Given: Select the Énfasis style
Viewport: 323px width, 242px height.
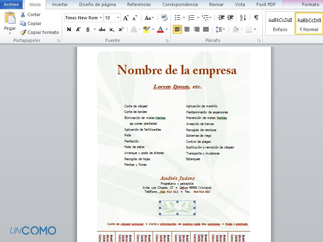Looking at the screenshot, I should [280, 24].
